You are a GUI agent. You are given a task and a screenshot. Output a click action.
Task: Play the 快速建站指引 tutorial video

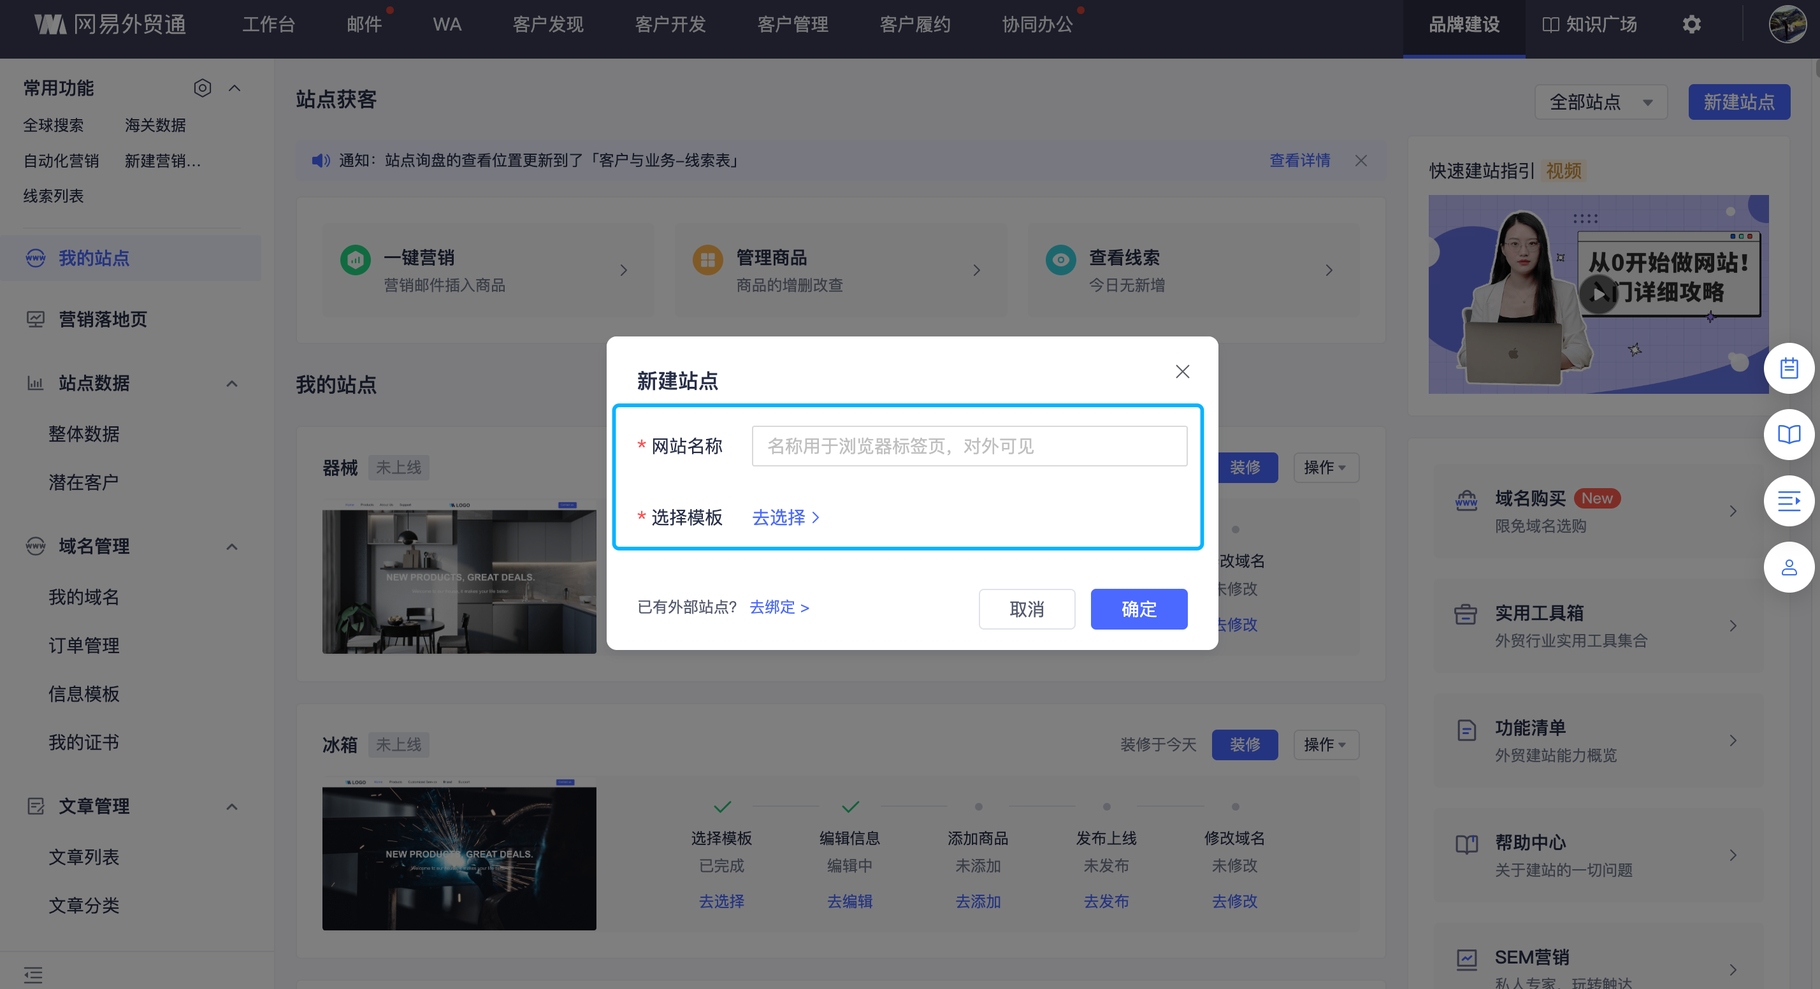(x=1598, y=293)
